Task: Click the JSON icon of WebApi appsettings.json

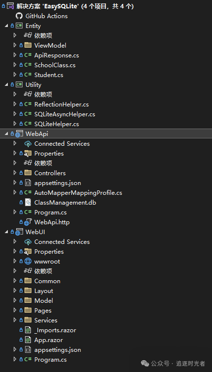Action: click(28, 183)
